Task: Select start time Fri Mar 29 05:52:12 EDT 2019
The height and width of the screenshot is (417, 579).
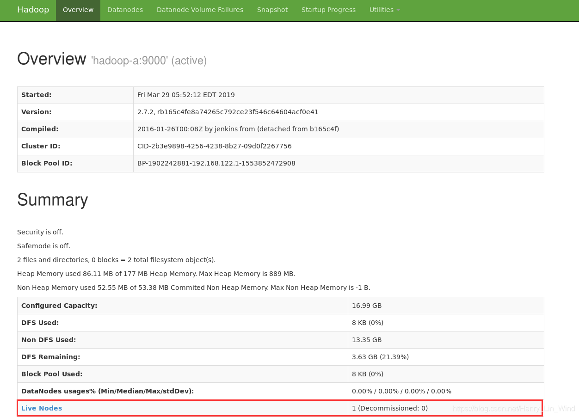Action: (x=186, y=95)
